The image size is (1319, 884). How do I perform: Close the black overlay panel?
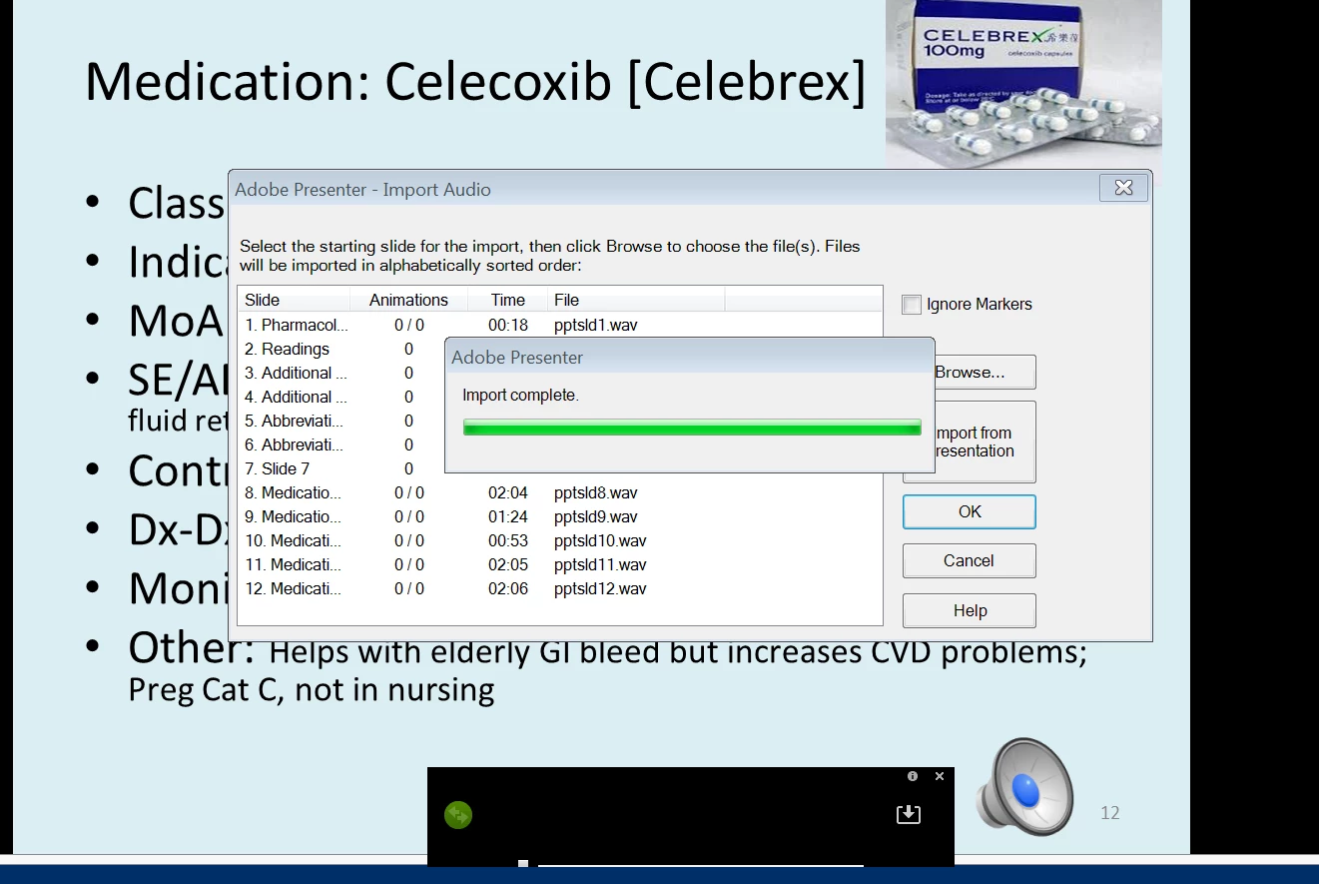point(940,776)
